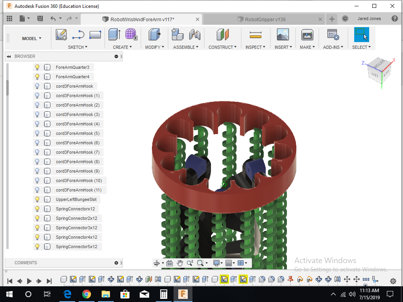Click the Measure ruler icon
This screenshot has height=302, width=403.
click(x=255, y=35)
